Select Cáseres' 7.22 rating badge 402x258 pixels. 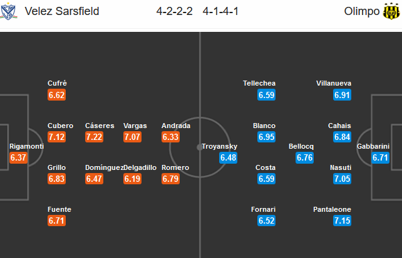tap(95, 137)
